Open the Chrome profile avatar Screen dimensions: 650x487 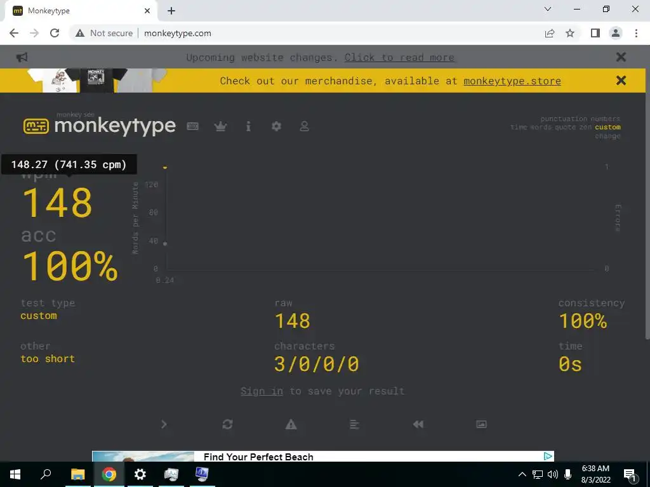[616, 33]
